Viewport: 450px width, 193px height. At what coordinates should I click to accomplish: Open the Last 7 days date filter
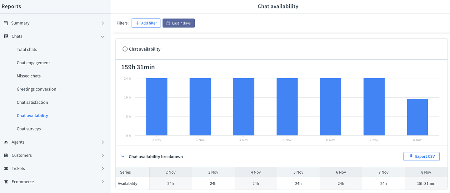[179, 23]
